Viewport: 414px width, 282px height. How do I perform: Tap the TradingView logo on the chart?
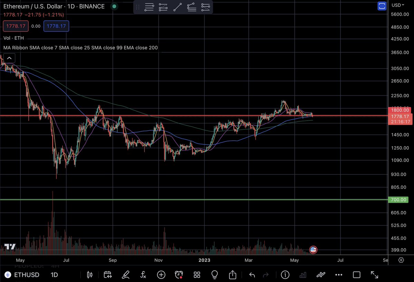click(10, 247)
